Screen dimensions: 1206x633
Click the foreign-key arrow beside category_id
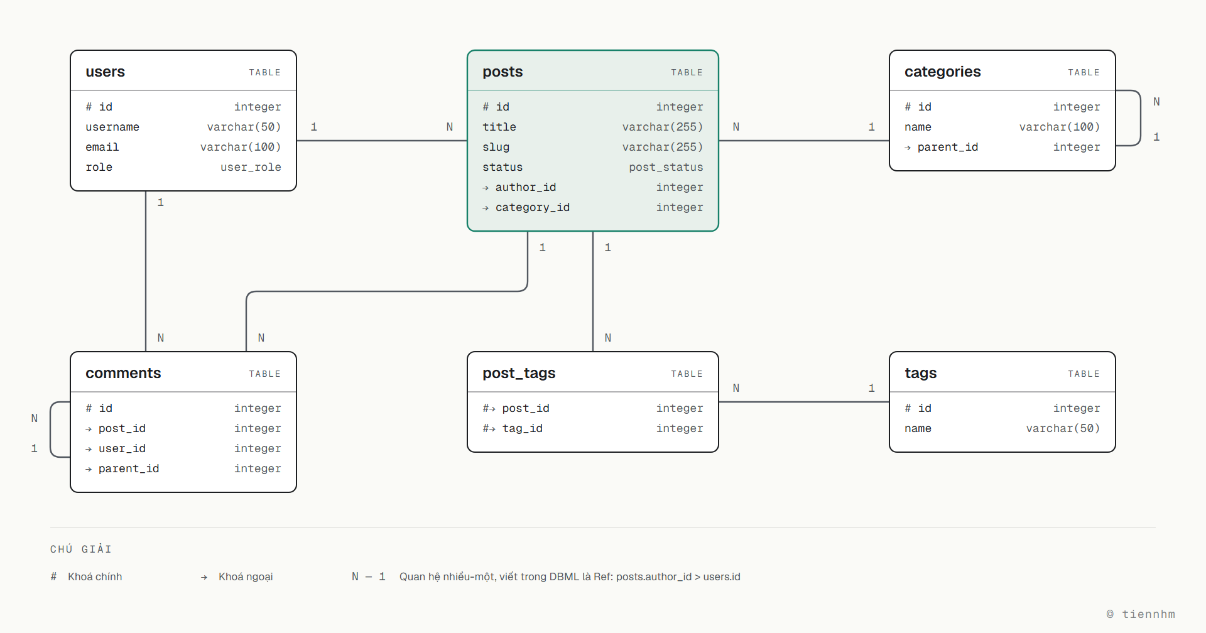pos(486,208)
